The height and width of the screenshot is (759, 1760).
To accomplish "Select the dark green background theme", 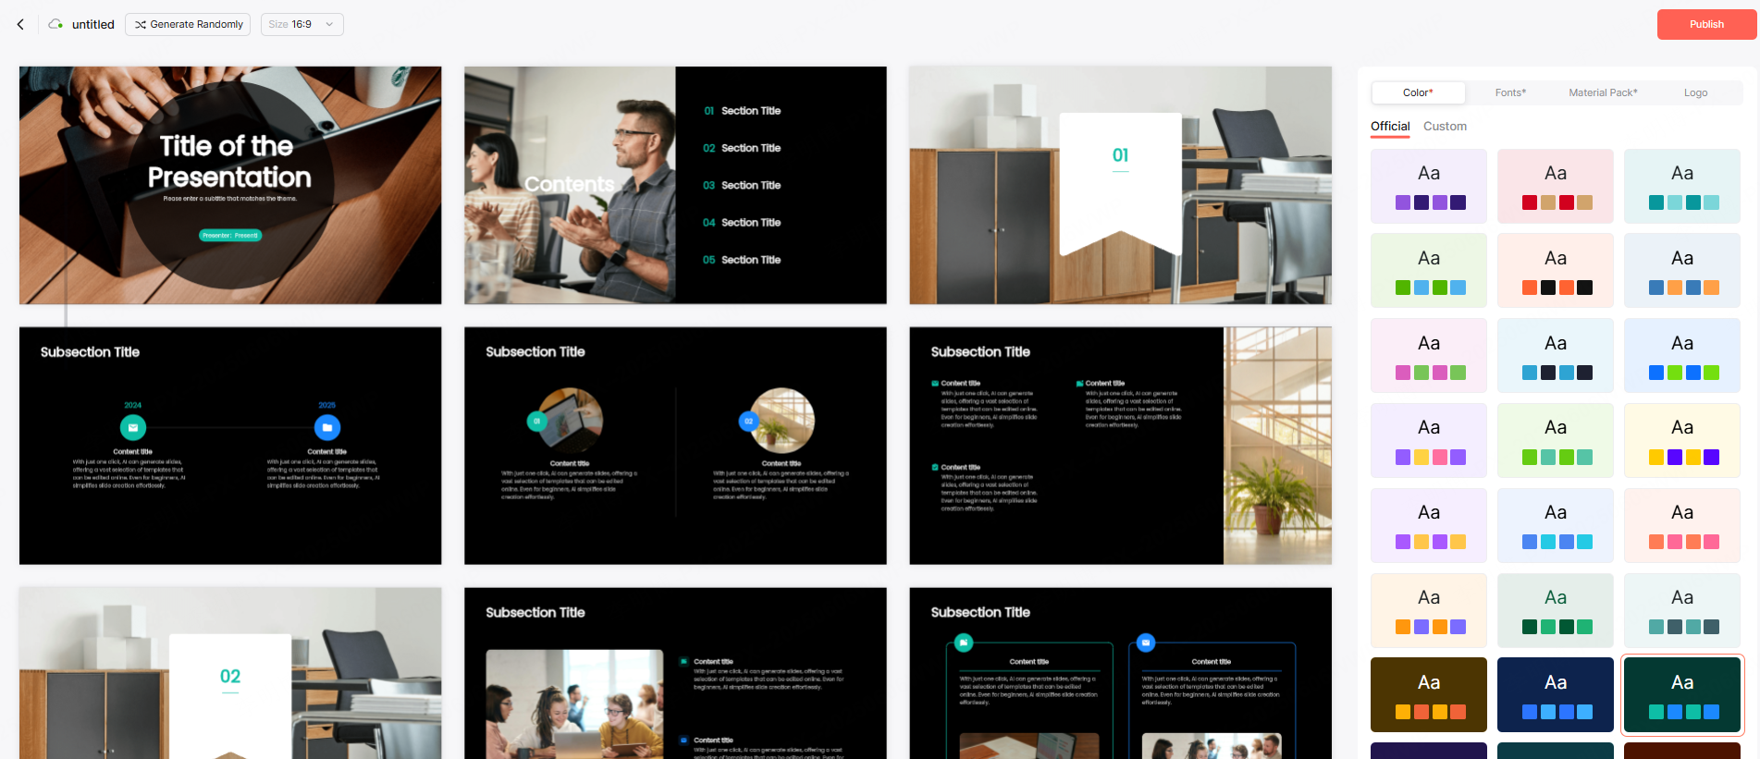I will 1682,695.
